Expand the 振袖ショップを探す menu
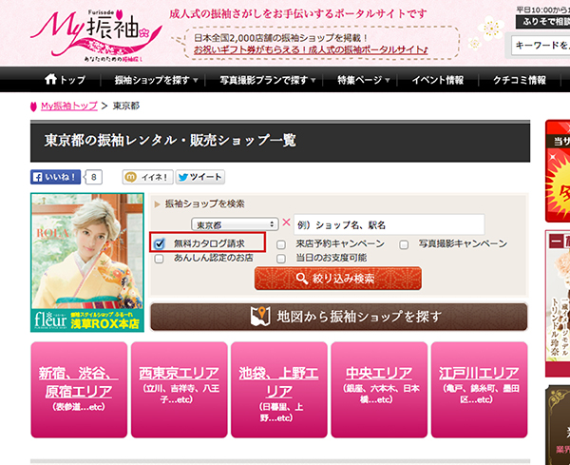 pyautogui.click(x=157, y=80)
